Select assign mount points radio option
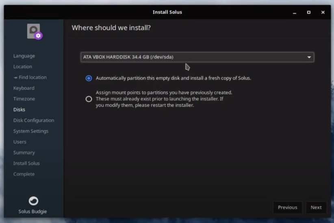The image size is (334, 223). coord(89,99)
